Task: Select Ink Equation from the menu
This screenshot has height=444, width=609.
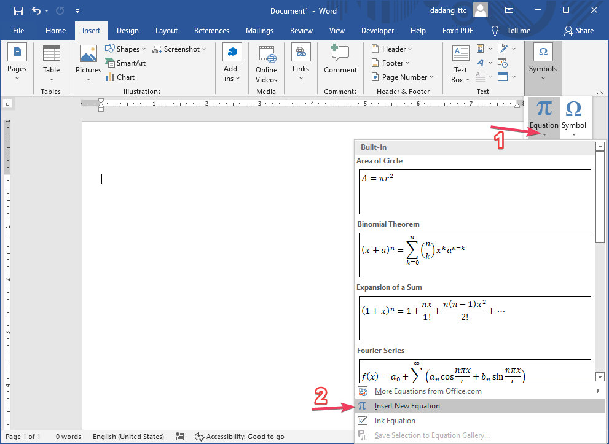Action: (396, 421)
